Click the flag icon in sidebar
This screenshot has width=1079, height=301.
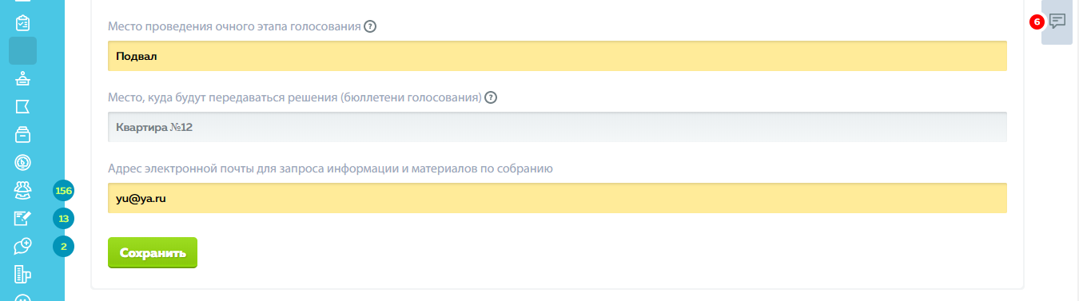tap(22, 106)
